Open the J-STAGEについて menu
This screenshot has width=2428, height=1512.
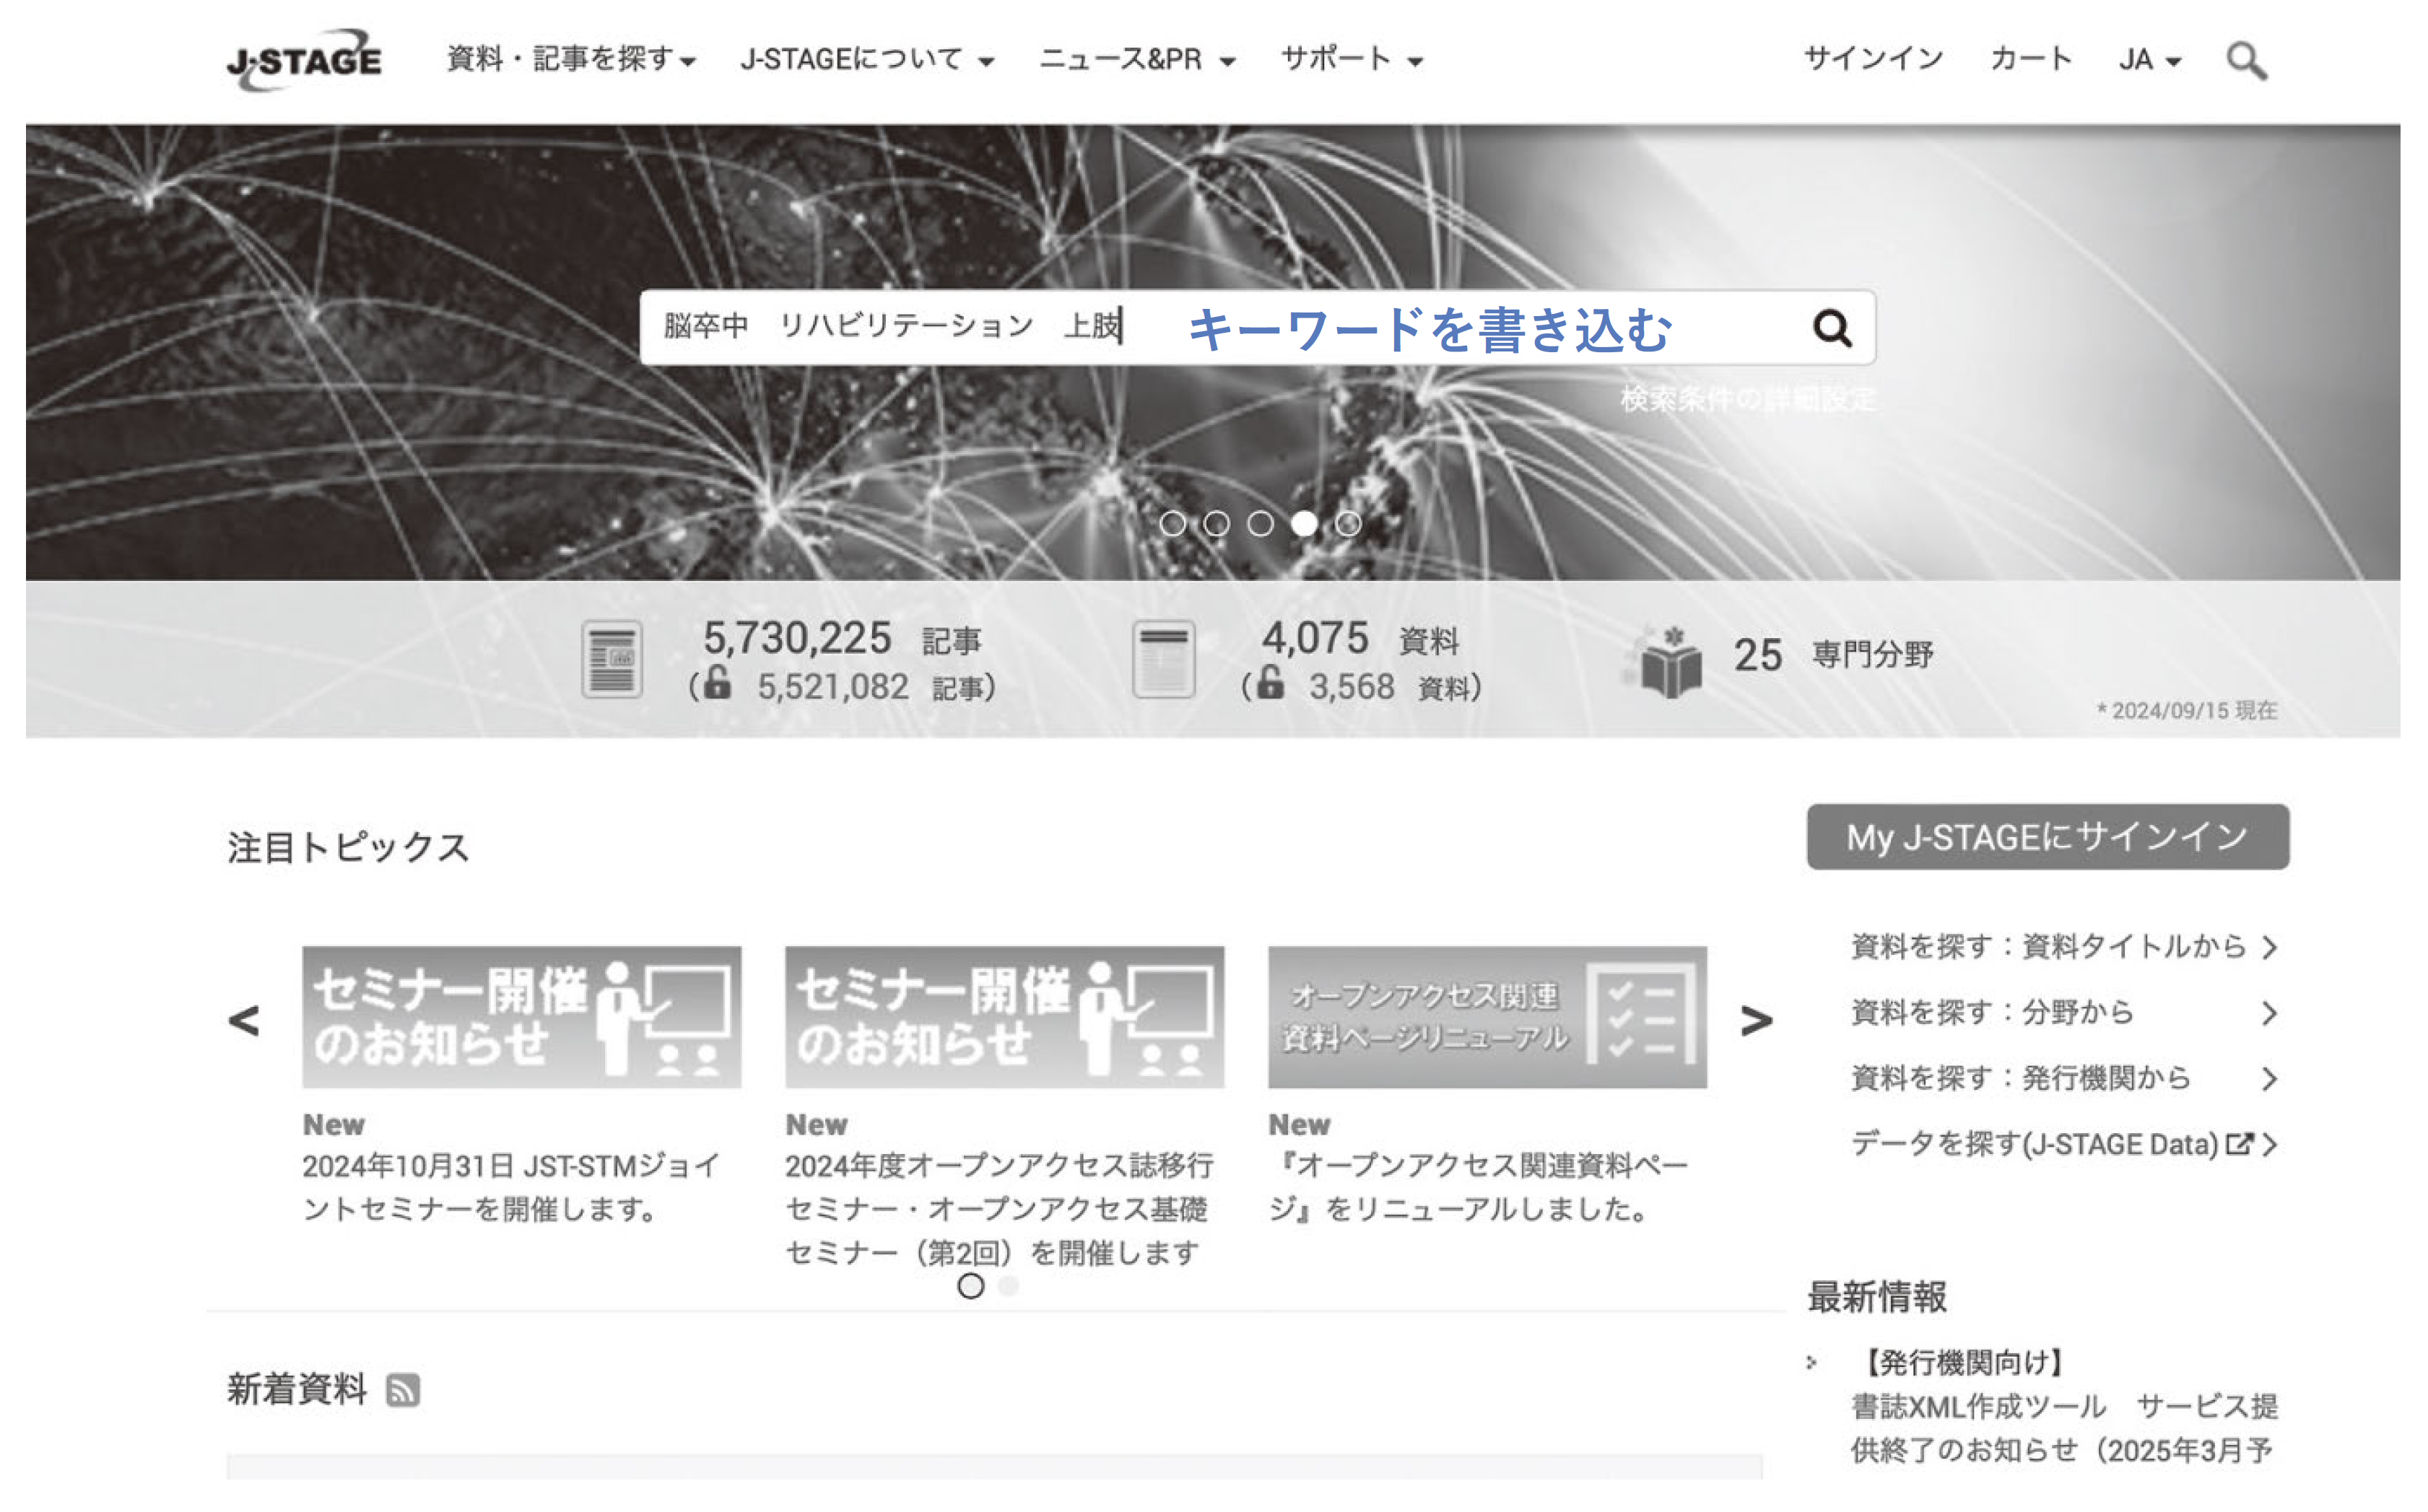point(866,60)
